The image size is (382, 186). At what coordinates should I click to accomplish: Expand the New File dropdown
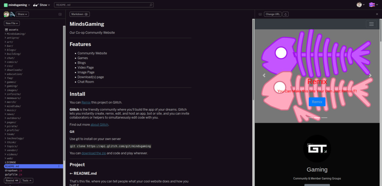click(x=12, y=23)
